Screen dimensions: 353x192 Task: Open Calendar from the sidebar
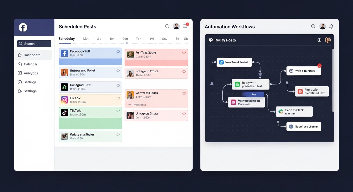pyautogui.click(x=30, y=64)
